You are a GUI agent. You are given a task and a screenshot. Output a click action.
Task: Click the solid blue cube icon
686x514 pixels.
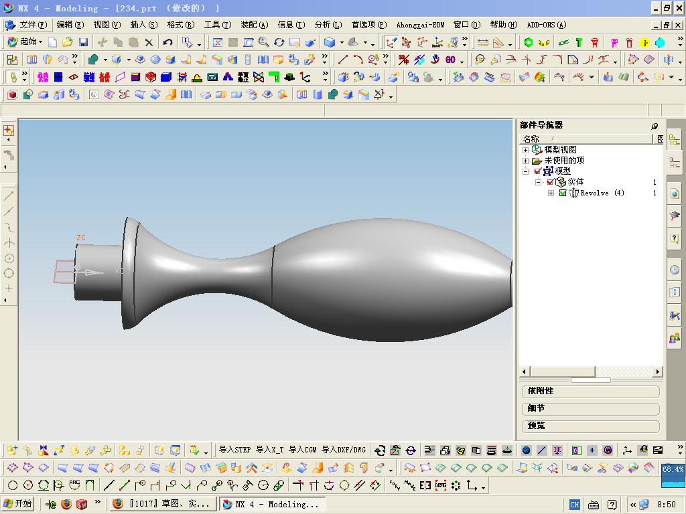coord(166,78)
